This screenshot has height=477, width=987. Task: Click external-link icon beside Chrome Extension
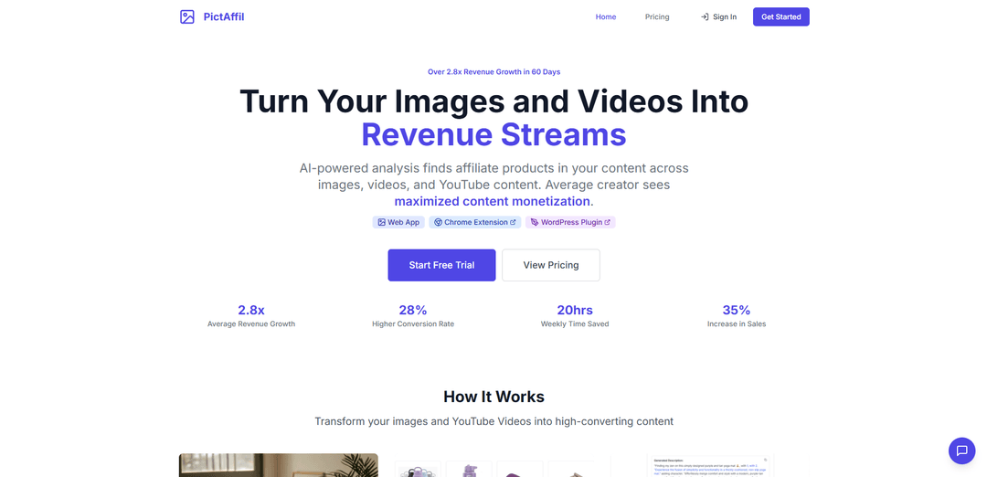point(513,222)
